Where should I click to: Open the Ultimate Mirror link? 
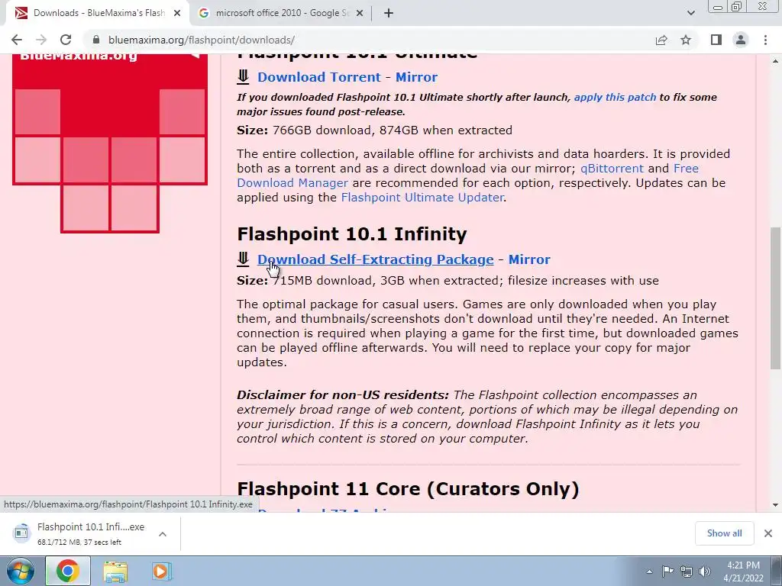pos(416,77)
